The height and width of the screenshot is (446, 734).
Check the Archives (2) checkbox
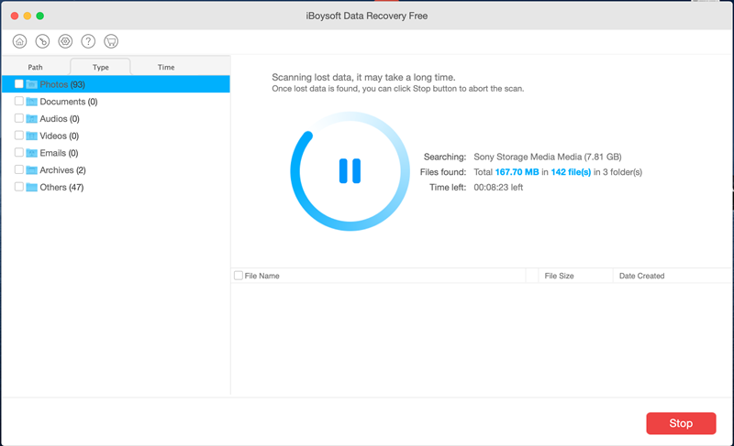(x=18, y=169)
